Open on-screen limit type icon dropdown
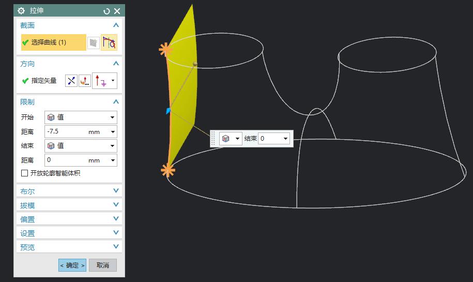Viewport: 473px width, 282px height. (x=231, y=139)
